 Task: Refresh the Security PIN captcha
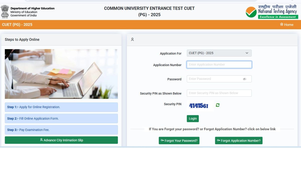(x=218, y=105)
